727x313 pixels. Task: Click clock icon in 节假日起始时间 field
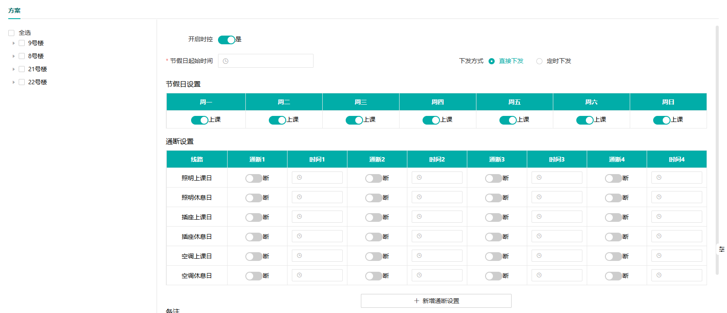(x=225, y=61)
